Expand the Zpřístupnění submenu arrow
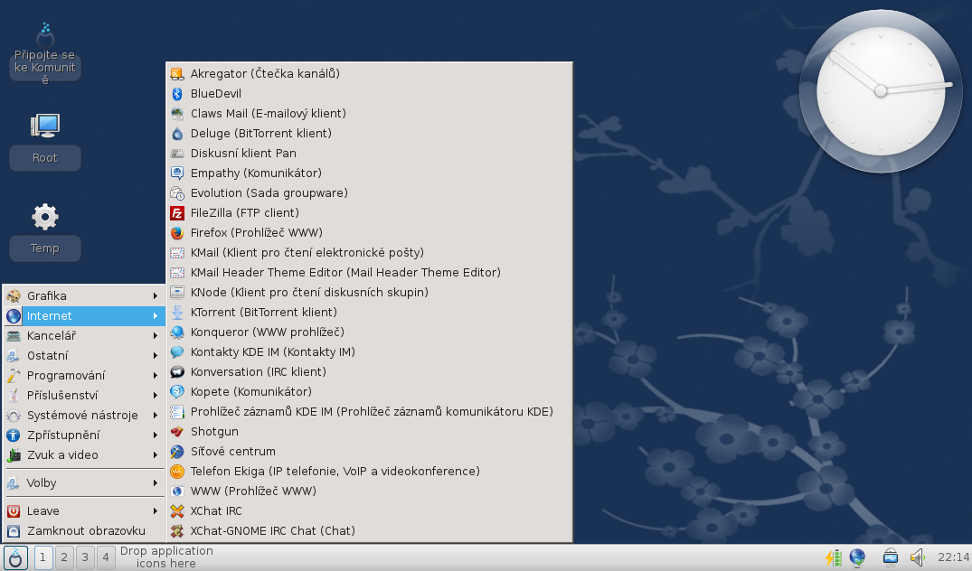The height and width of the screenshot is (571, 972). [155, 435]
